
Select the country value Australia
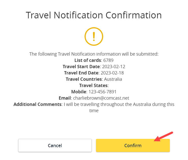113,79
